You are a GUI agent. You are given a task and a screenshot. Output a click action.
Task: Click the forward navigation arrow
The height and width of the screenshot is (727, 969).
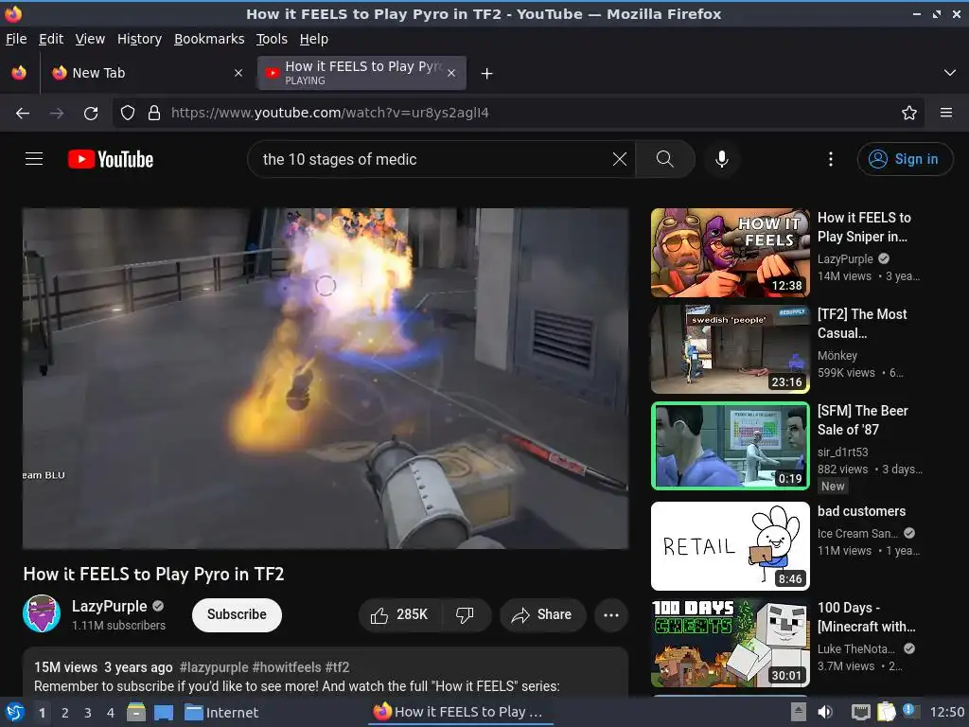click(x=57, y=114)
